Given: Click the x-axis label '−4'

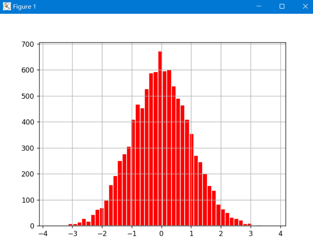Looking at the screenshot, I should pos(43,234).
